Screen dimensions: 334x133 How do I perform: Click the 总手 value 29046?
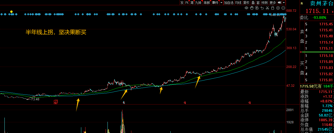click(327, 111)
